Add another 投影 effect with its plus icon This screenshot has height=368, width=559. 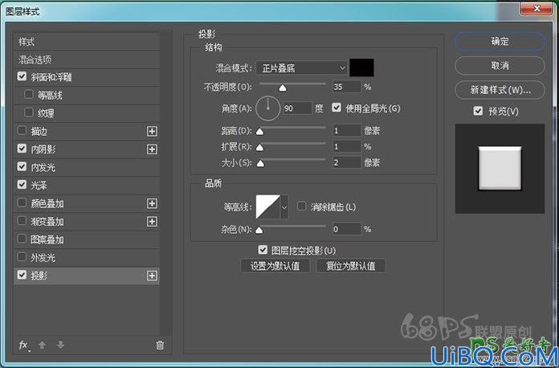coord(152,276)
